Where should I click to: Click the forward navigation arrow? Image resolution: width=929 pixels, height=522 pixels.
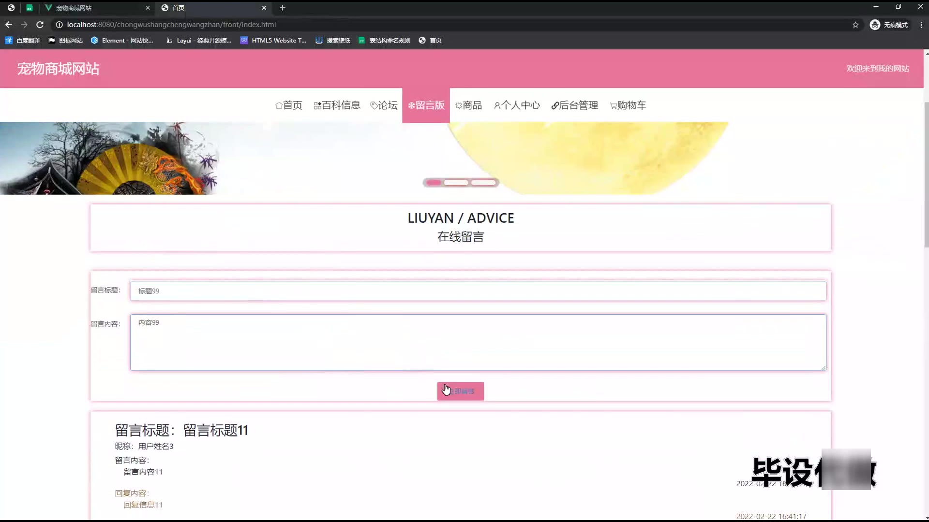coord(24,25)
